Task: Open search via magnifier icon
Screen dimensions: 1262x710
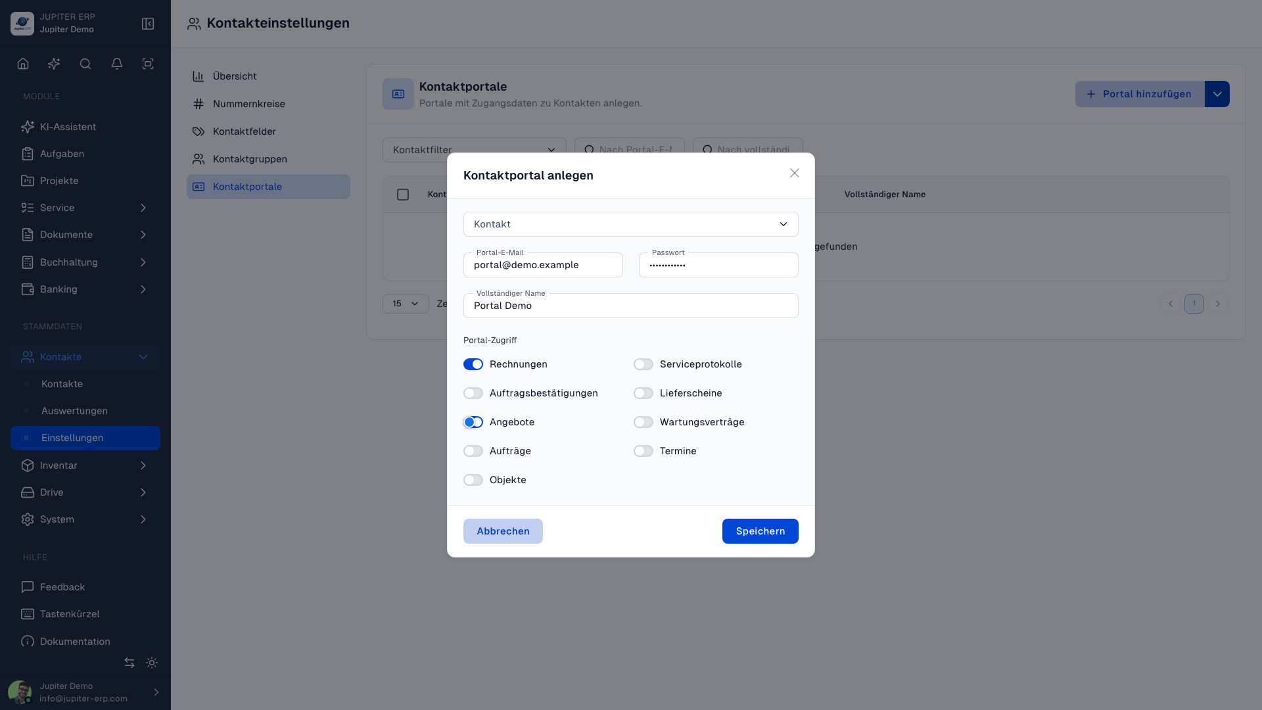Action: click(x=85, y=64)
